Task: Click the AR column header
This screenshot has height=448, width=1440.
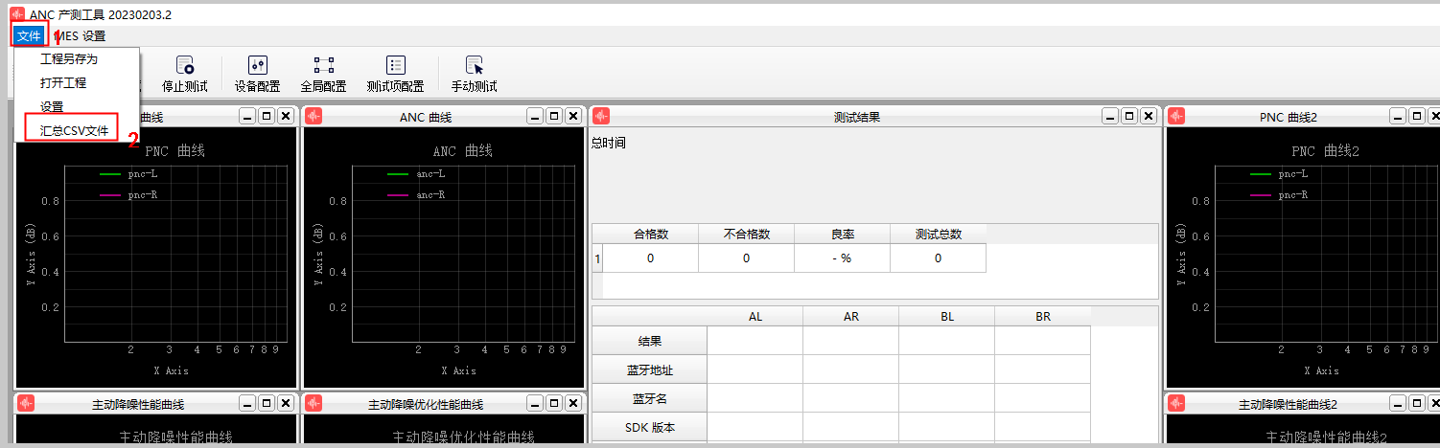Action: (851, 317)
